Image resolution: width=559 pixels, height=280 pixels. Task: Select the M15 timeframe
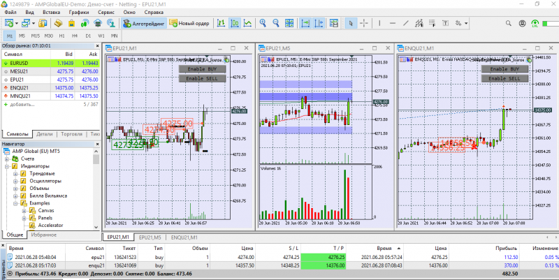point(36,36)
